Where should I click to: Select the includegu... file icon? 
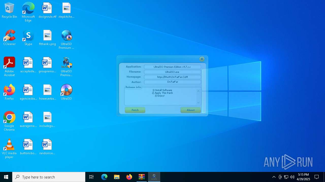pyautogui.click(x=47, y=120)
